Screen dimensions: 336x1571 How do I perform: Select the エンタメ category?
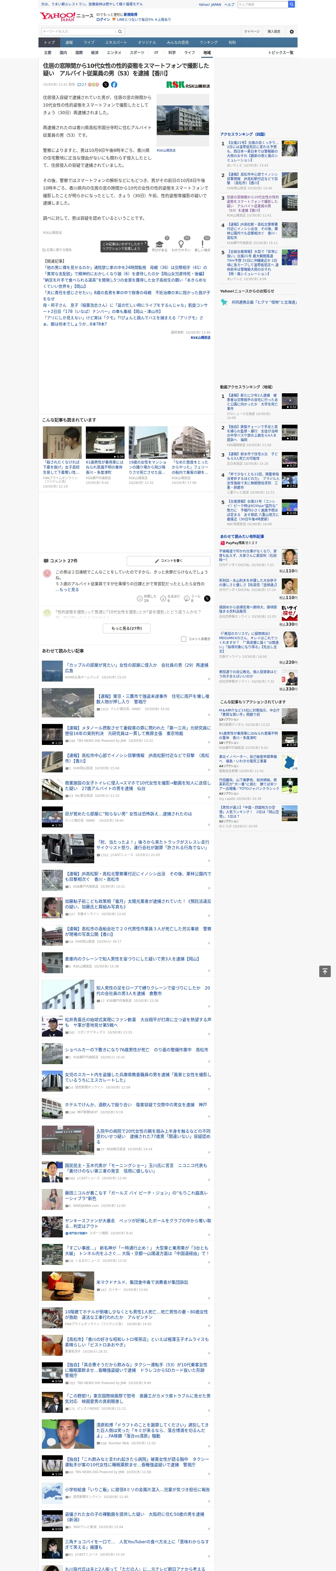(114, 52)
